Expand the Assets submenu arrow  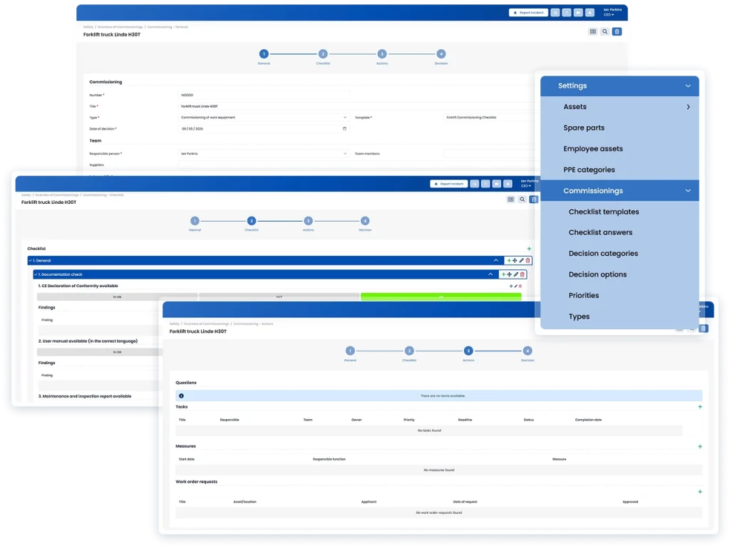[688, 107]
